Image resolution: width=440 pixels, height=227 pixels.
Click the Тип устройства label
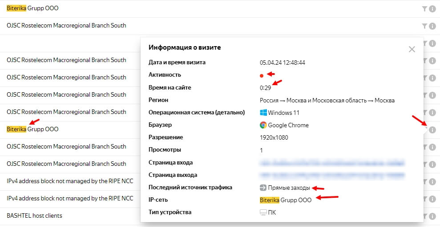170,212
